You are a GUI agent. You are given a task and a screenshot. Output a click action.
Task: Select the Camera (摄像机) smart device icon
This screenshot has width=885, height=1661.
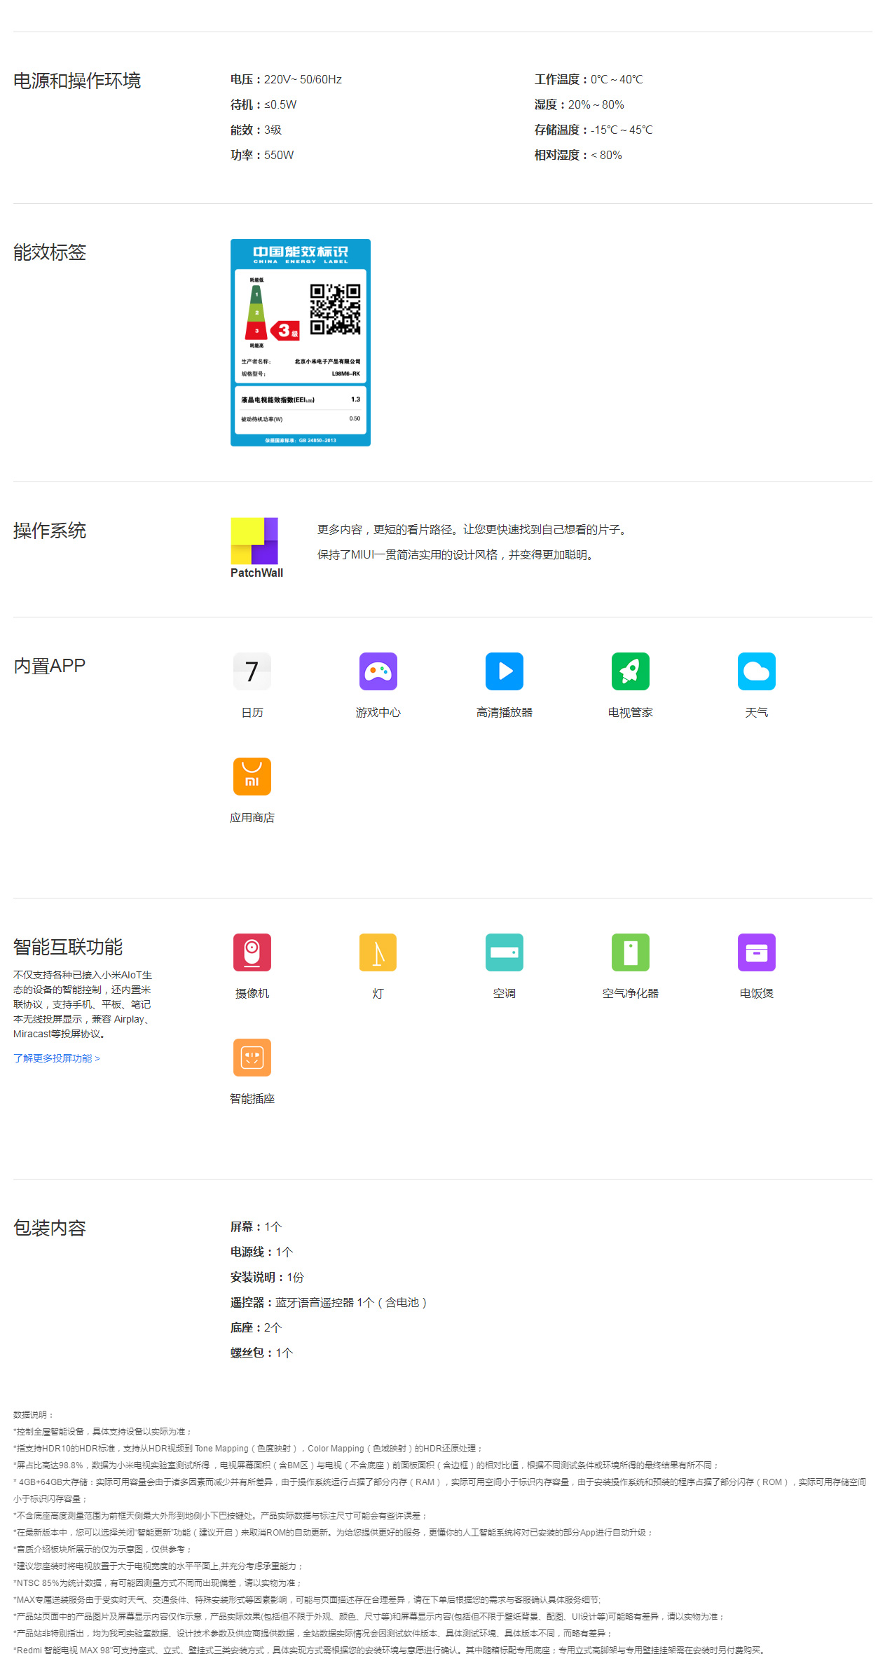252,952
